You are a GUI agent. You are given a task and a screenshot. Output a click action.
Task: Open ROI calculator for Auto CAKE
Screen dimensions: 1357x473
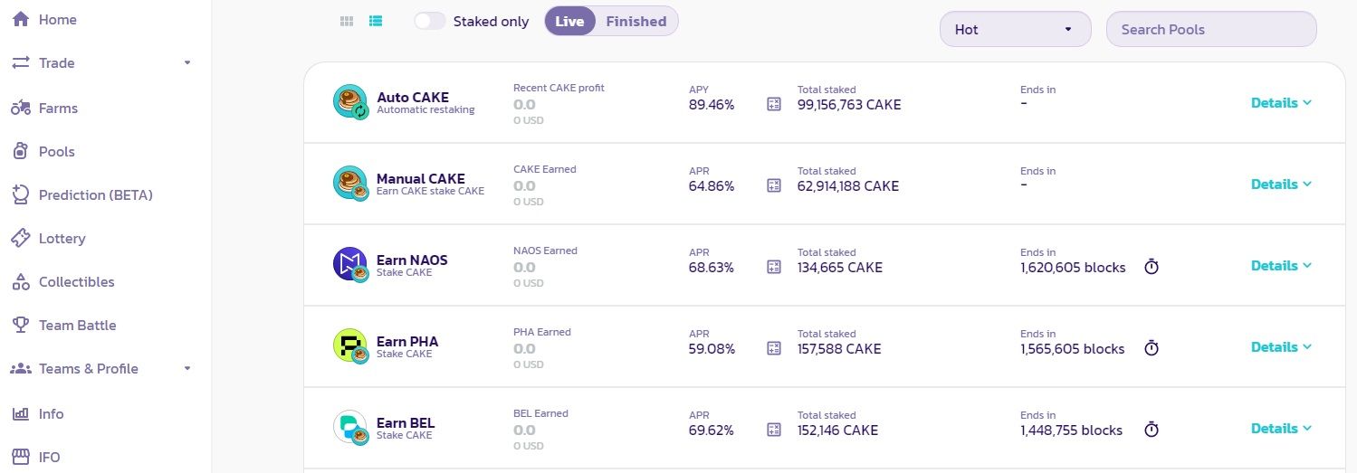tap(773, 104)
